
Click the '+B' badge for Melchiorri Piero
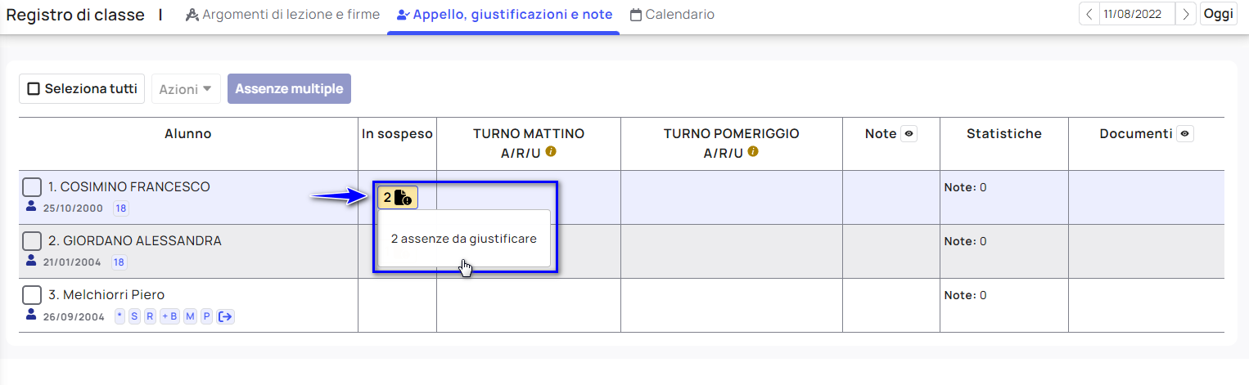point(169,316)
